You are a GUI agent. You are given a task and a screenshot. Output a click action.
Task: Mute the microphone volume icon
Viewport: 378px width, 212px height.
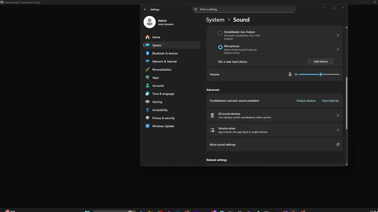click(x=290, y=74)
